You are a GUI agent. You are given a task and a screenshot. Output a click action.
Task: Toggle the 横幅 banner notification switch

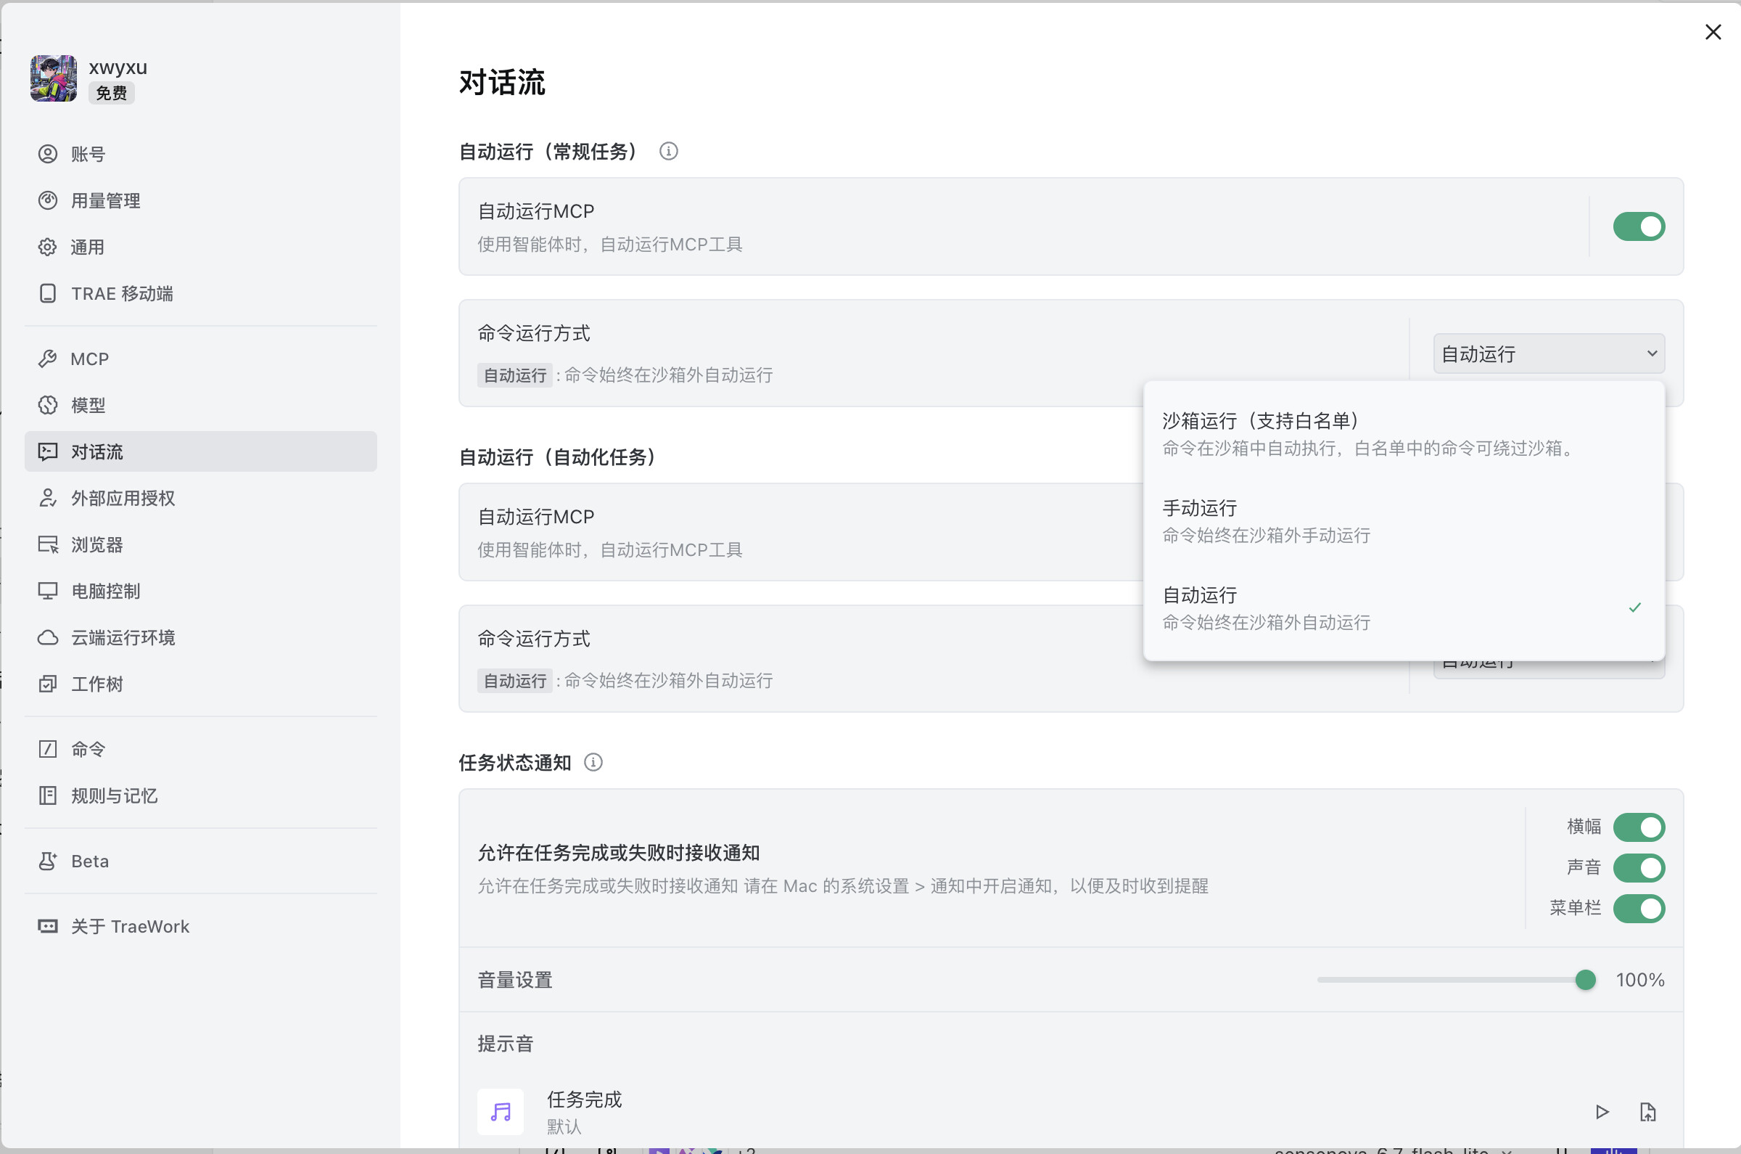point(1639,827)
